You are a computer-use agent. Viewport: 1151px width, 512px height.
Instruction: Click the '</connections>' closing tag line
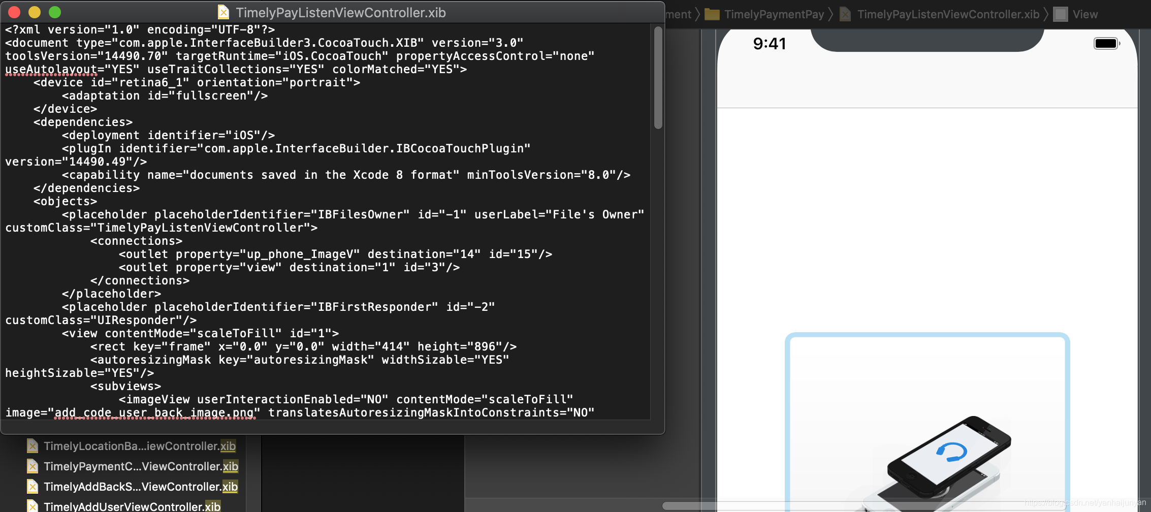click(140, 280)
